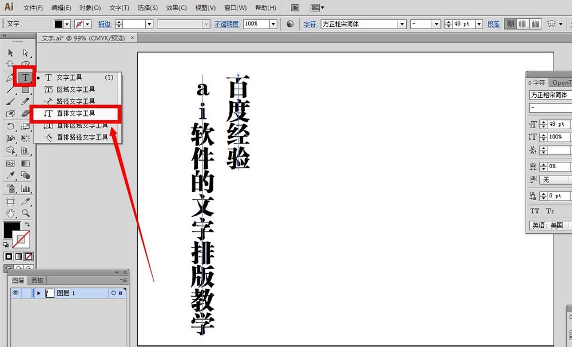Select the Line Segment tool

(10, 90)
